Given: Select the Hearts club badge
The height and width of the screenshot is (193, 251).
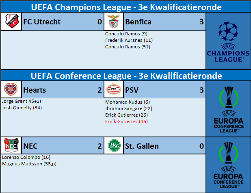Looking at the screenshot, I should tap(11, 90).
